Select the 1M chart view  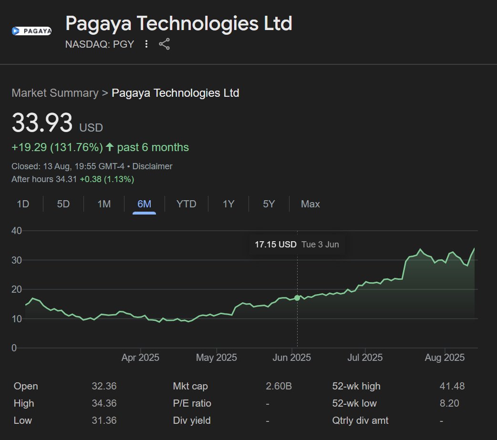point(103,204)
